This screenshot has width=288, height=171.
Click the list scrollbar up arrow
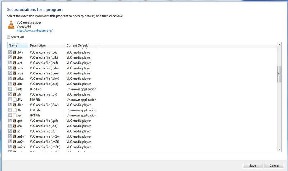tap(279, 45)
